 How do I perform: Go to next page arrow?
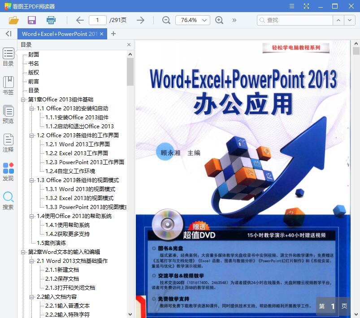[140, 20]
